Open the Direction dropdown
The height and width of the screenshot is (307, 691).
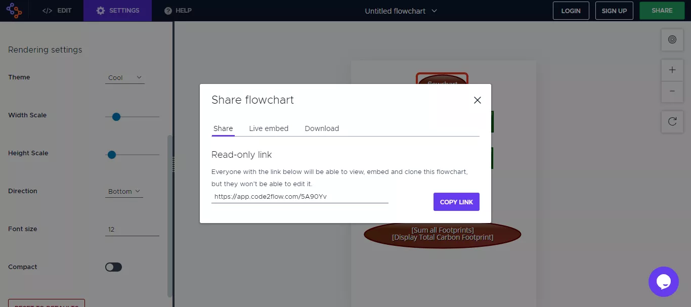(124, 192)
